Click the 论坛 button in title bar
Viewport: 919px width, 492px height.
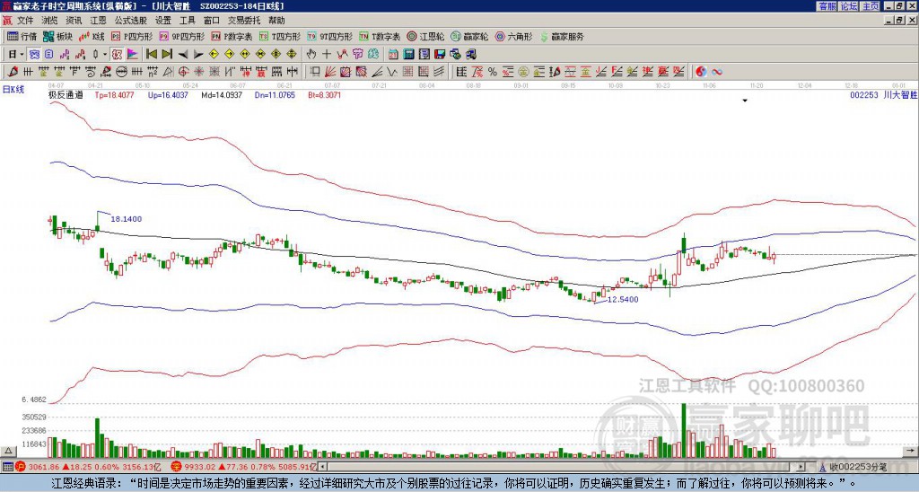click(x=848, y=6)
